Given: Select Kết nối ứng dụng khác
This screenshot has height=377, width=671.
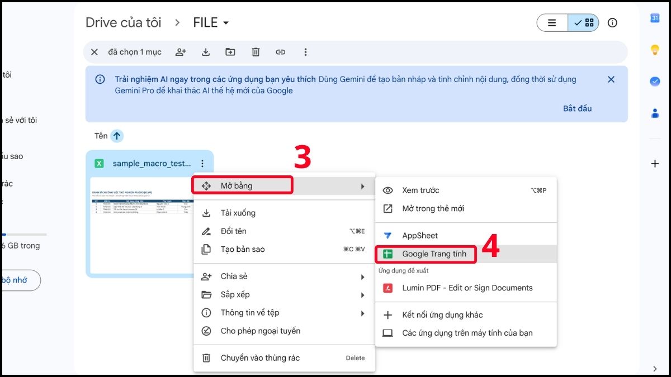Looking at the screenshot, I should pyautogui.click(x=466, y=315).
